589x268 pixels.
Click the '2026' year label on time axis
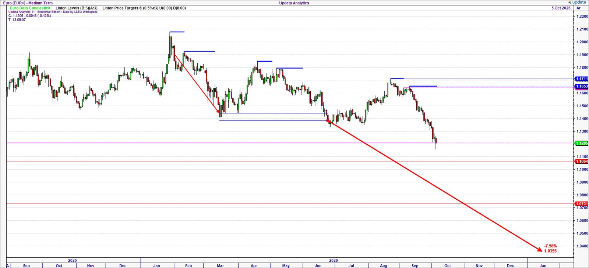pos(334,260)
